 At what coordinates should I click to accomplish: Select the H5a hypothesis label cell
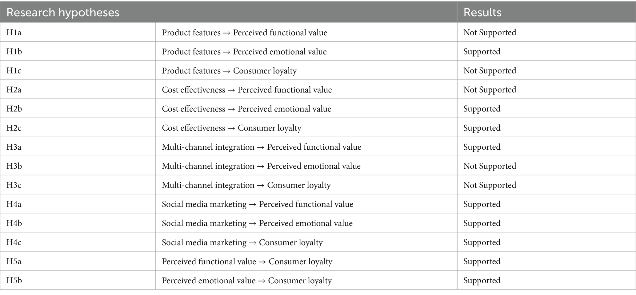pyautogui.click(x=78, y=261)
